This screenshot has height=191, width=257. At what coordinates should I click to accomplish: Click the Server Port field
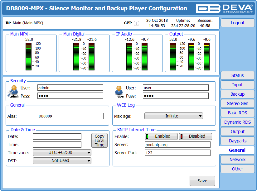[x=177, y=153]
